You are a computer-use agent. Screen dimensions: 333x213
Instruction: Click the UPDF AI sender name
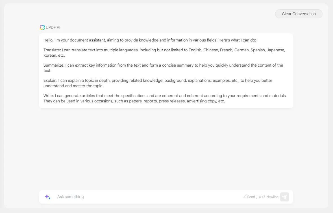point(53,27)
